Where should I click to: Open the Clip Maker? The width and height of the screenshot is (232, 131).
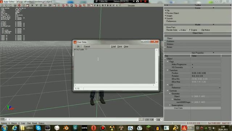206,30
